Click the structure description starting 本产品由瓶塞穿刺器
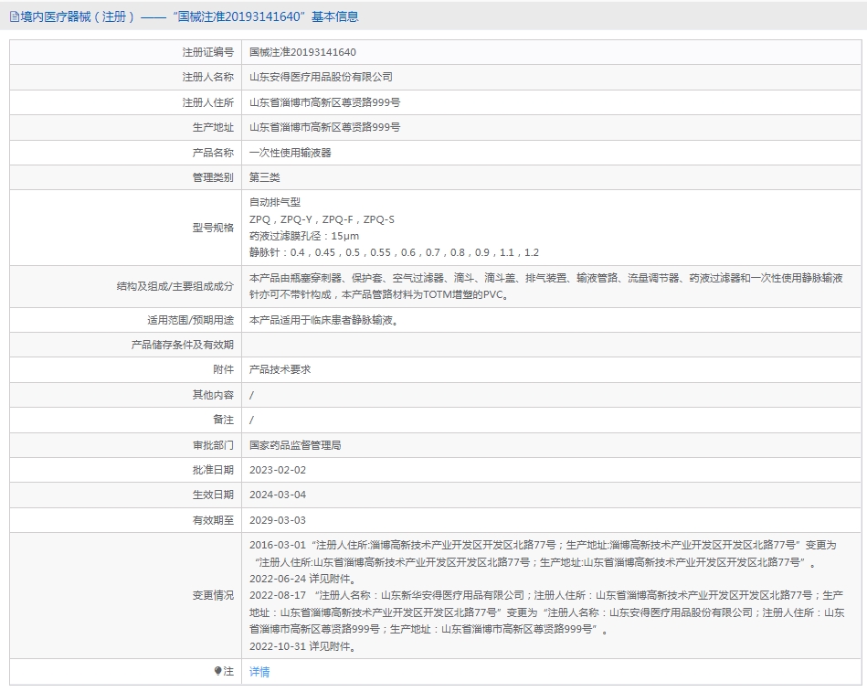867x692 pixels. tap(546, 286)
